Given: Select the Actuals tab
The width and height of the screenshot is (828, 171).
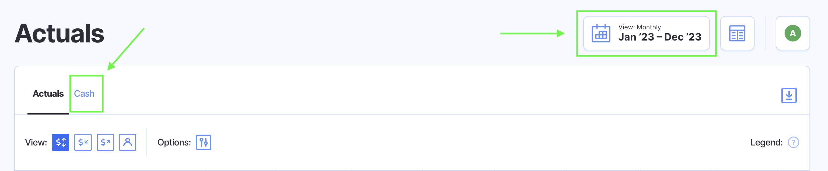Looking at the screenshot, I should pyautogui.click(x=48, y=93).
